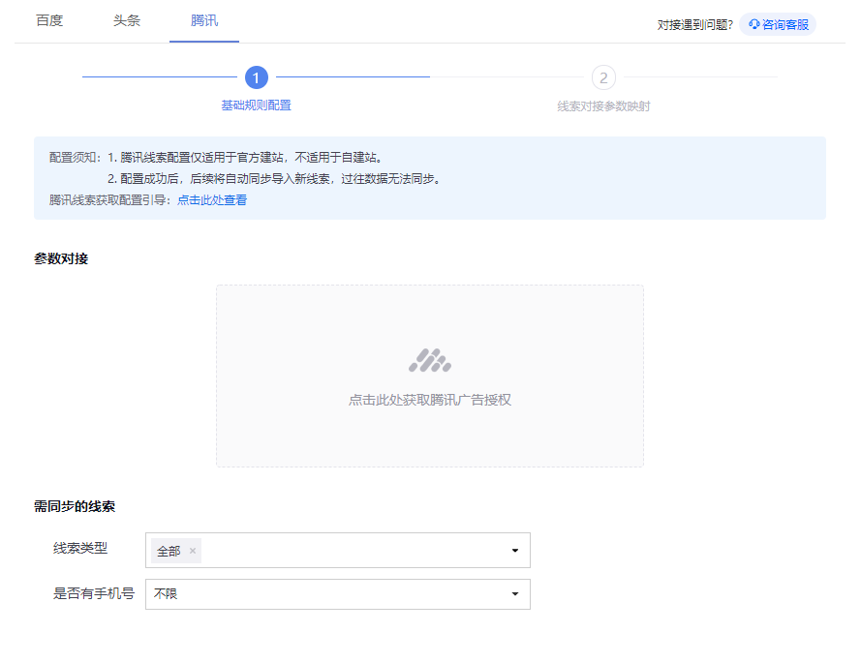The width and height of the screenshot is (861, 663).
Task: Click the Tencent ads authorization logo icon
Action: point(430,360)
